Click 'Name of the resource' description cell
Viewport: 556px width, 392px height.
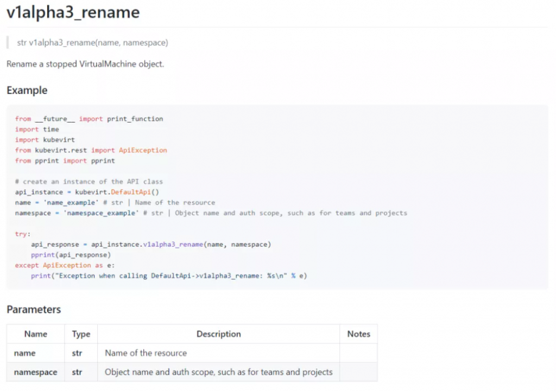(x=218, y=353)
